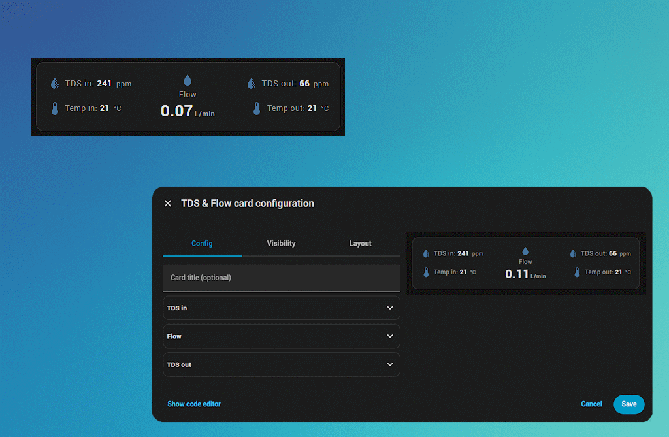The height and width of the screenshot is (437, 669).
Task: Click the Temp in thermometer icon
Action: (x=54, y=108)
